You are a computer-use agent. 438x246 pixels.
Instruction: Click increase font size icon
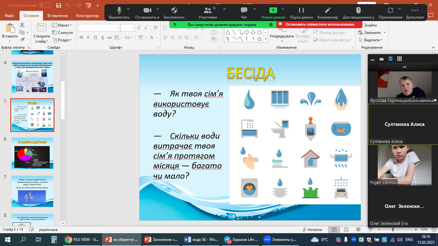pos(139,28)
